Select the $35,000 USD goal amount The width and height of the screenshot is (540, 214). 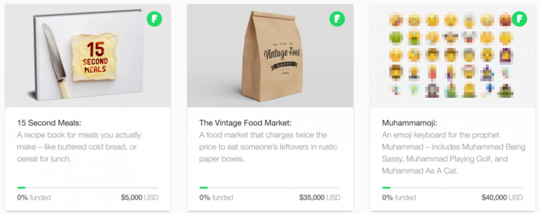click(320, 197)
